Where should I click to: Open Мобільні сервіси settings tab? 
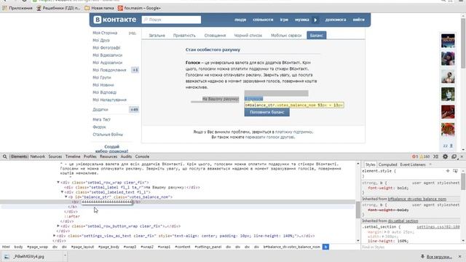[x=286, y=36]
